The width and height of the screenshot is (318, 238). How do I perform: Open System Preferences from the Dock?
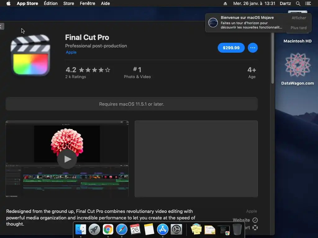coord(176,229)
